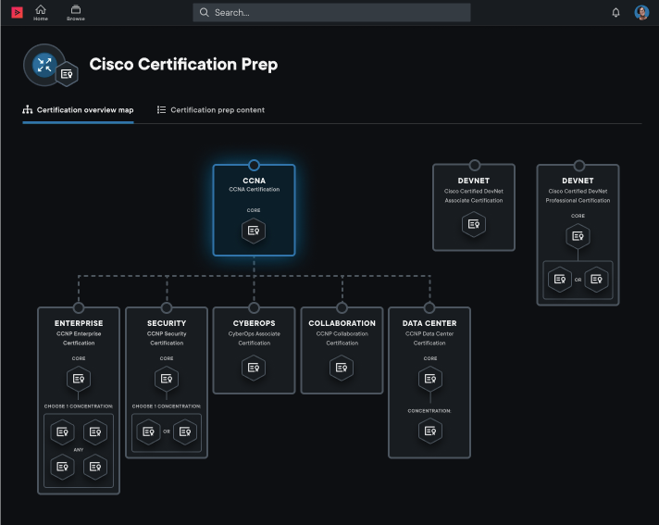Open the Data Center core icon

coord(430,379)
